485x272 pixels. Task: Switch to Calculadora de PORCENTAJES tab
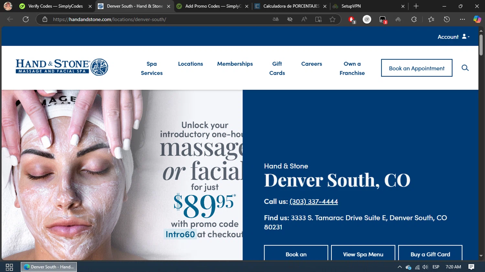click(x=291, y=6)
